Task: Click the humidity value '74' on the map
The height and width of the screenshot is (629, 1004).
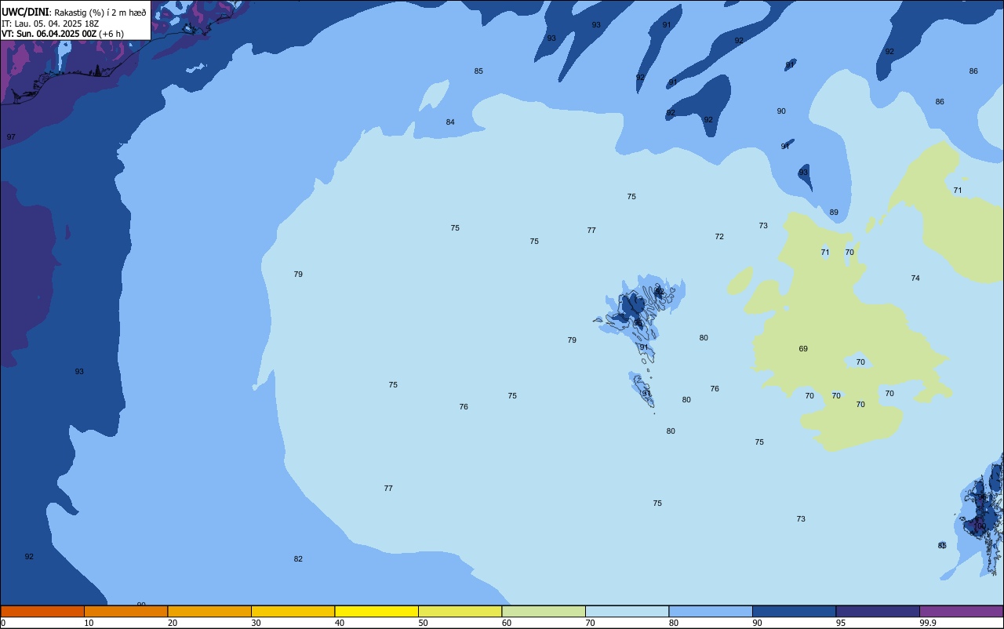Action: [915, 278]
